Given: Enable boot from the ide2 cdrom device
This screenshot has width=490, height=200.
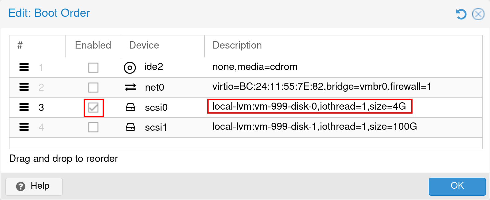Looking at the screenshot, I should click(x=93, y=68).
